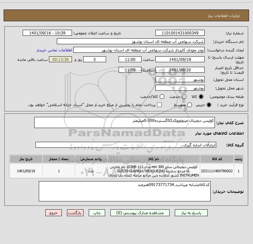Image resolution: width=253 pixels, height=244 pixels.
Task: Click the need date cell 1401/09/19
Action: pos(26,171)
